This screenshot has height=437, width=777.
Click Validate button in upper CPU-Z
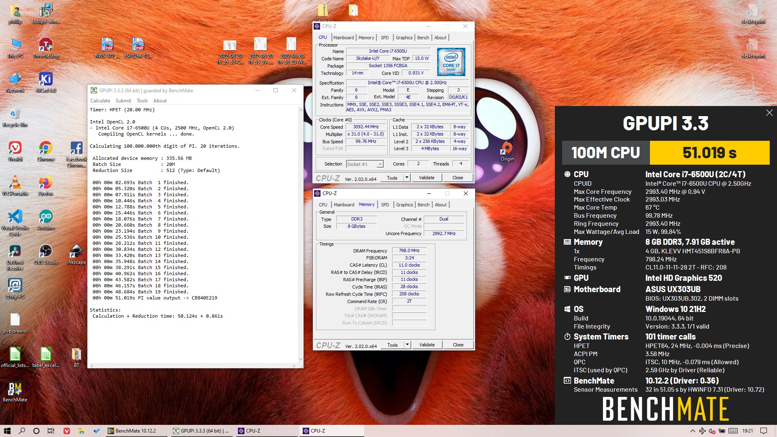point(427,178)
